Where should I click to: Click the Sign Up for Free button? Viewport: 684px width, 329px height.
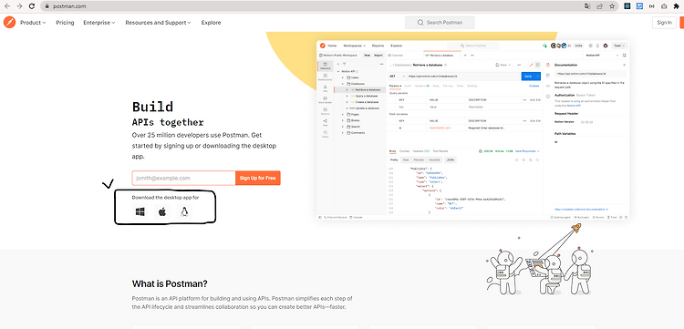click(258, 179)
